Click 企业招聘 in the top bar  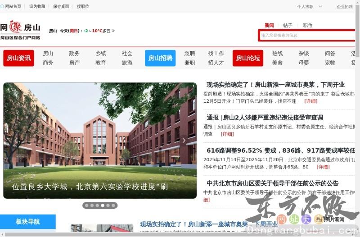pyautogui.click(x=344, y=7)
